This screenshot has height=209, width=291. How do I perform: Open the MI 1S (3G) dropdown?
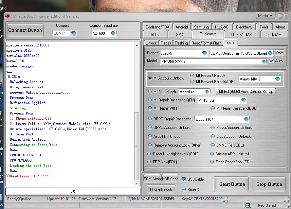click(243, 100)
